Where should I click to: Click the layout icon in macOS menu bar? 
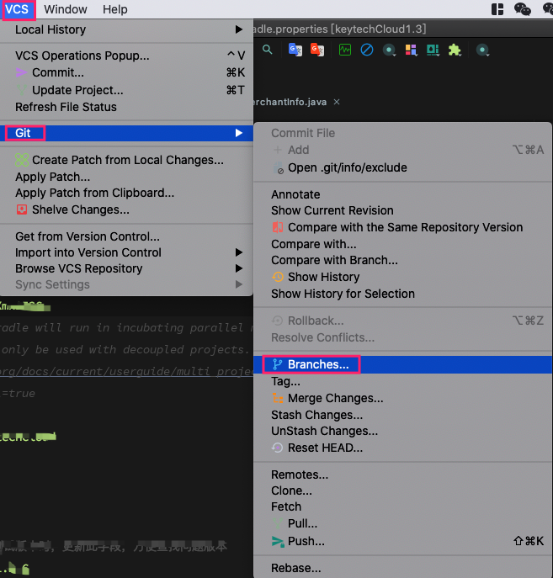point(497,9)
